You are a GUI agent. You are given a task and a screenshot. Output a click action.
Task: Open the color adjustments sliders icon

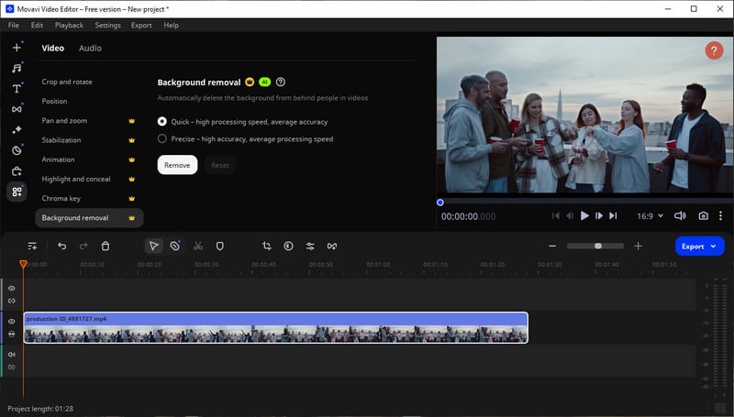[x=310, y=246]
